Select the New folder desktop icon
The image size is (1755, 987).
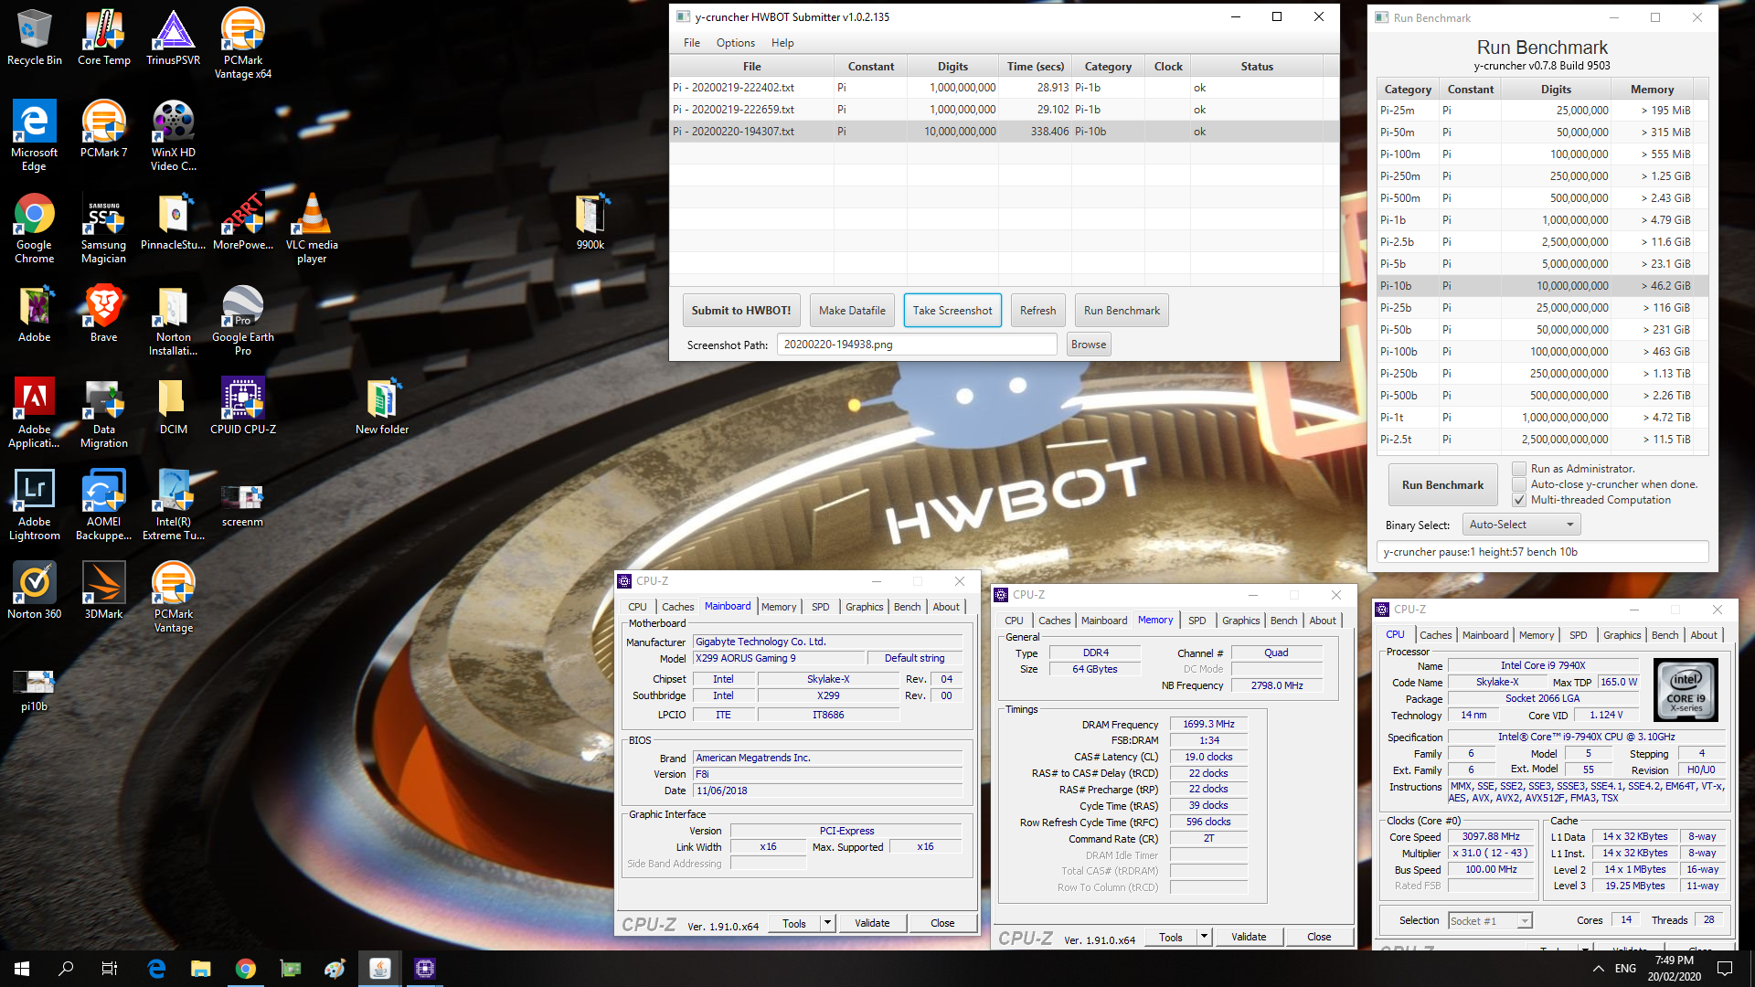coord(382,406)
